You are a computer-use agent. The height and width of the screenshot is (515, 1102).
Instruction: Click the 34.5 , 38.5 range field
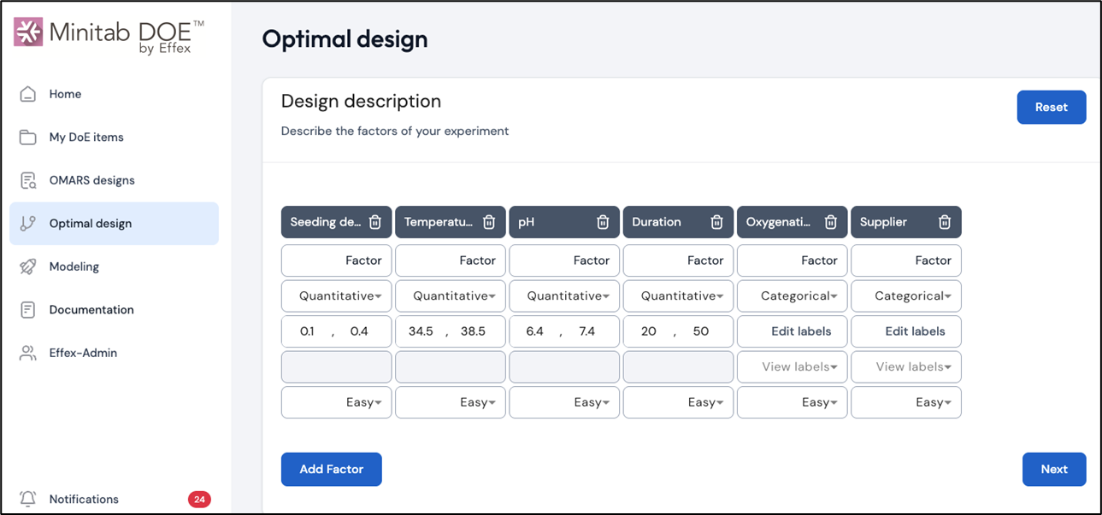coord(451,331)
